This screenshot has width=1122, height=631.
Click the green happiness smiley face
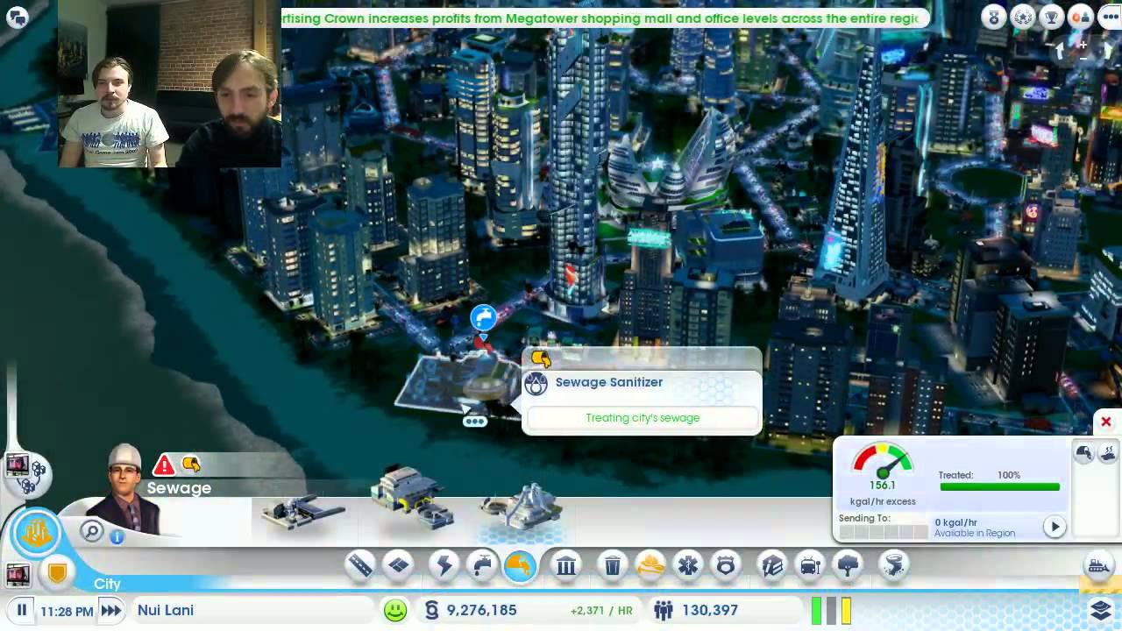point(395,610)
